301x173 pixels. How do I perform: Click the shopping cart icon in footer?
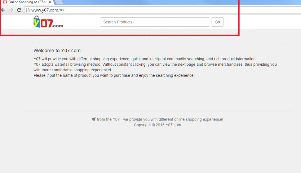[x=94, y=119]
